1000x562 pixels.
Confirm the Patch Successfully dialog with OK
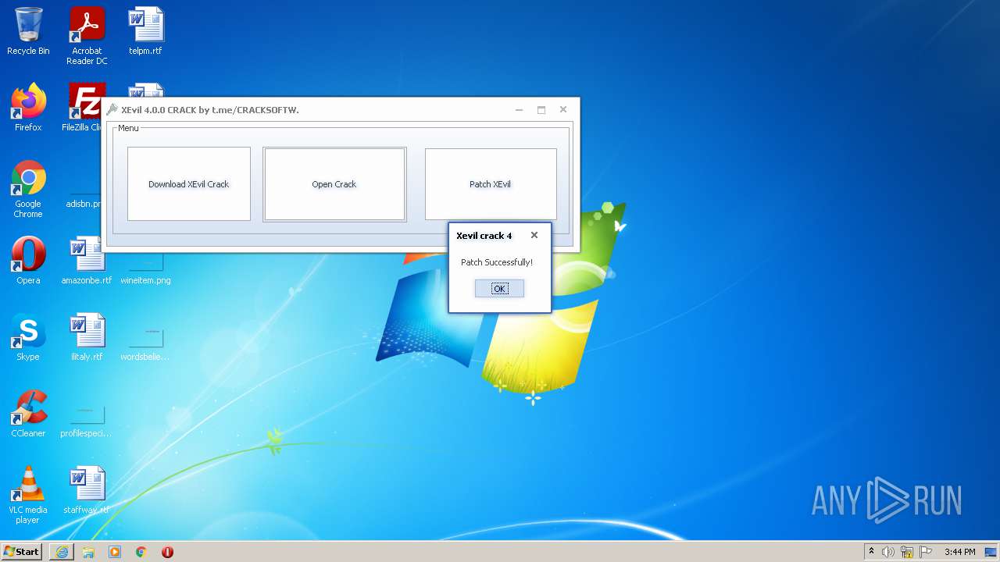click(x=499, y=289)
